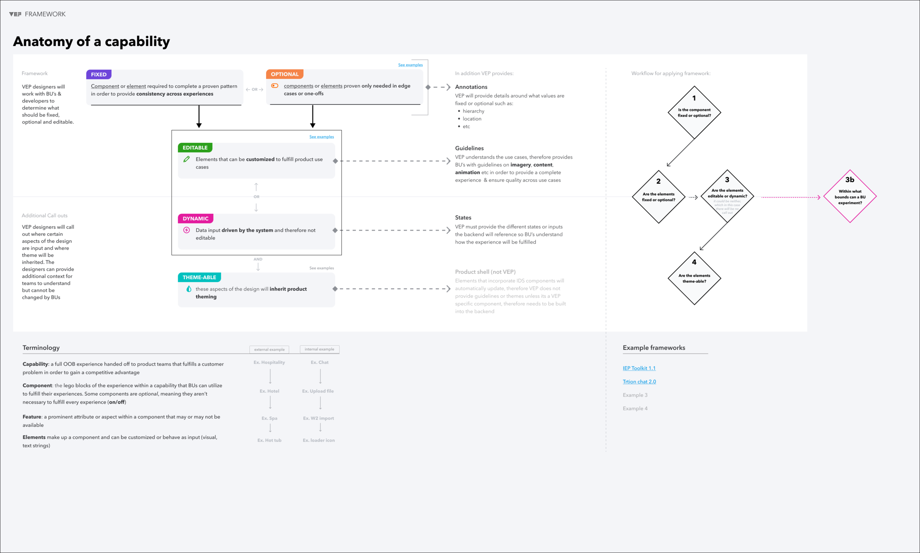Click diamond 4 'Are the elements theme-able?'

click(x=694, y=278)
